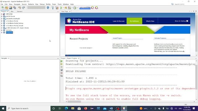Switch to the Files tab

tap(12, 11)
